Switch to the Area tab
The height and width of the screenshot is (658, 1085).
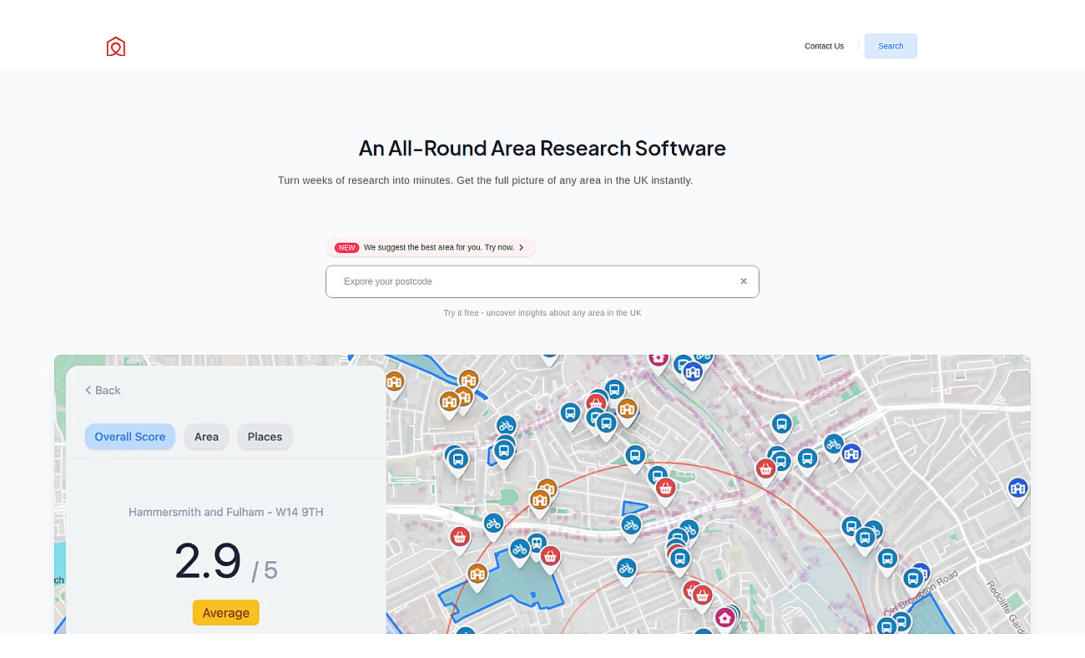click(206, 437)
